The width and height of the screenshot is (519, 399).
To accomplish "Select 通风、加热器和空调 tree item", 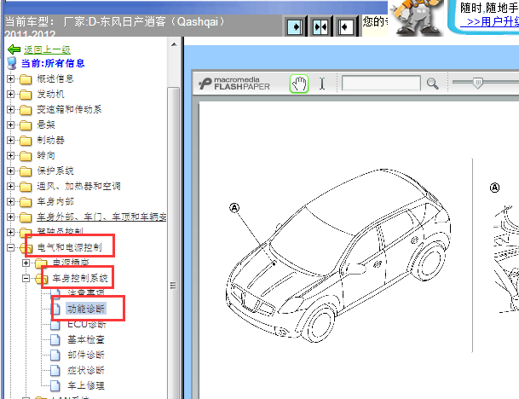I will pos(78,186).
